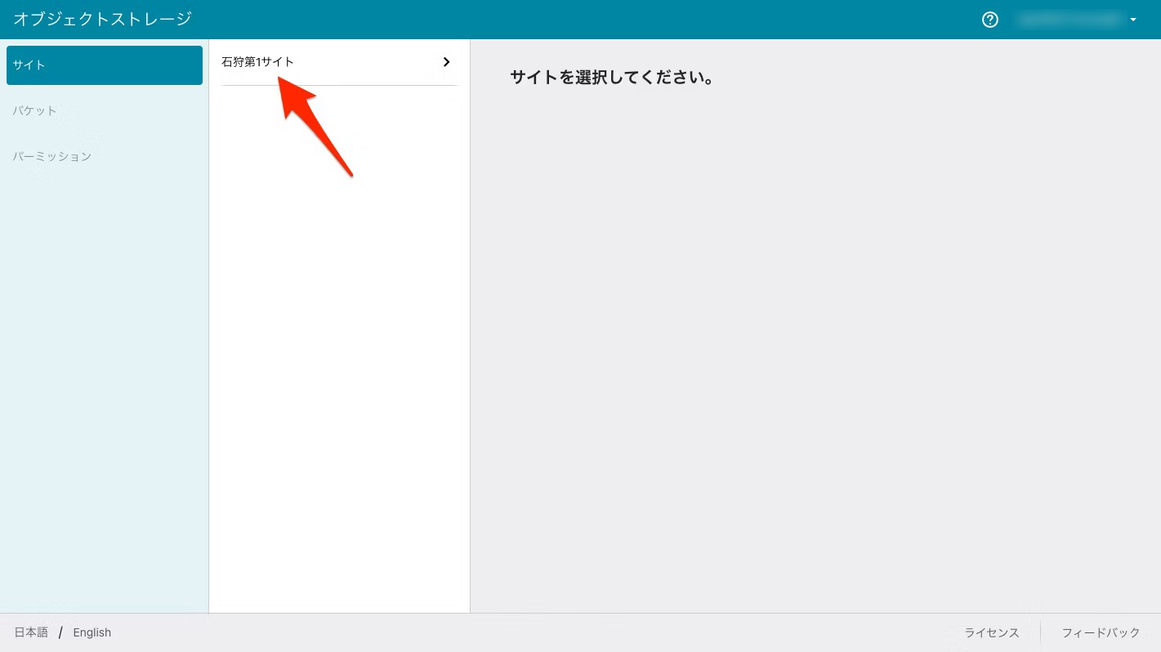This screenshot has height=652, width=1161.
Task: Open the account menu dropdown arrow
Action: click(1133, 20)
